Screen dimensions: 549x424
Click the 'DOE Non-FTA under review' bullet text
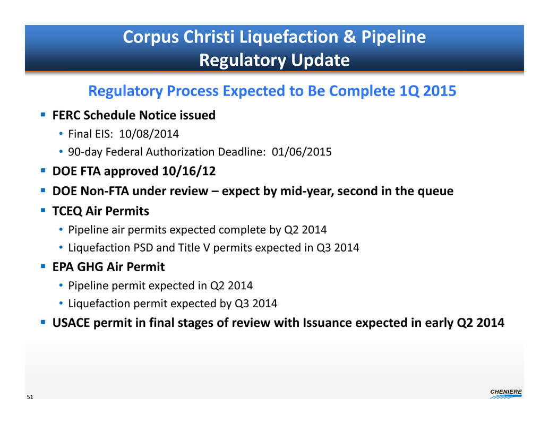pos(253,191)
